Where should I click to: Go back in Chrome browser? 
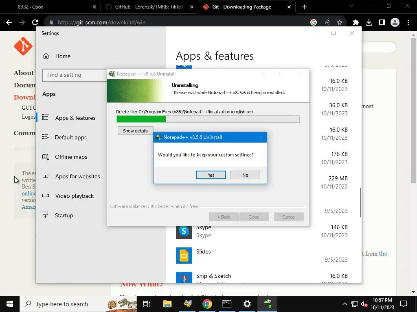tap(9, 23)
